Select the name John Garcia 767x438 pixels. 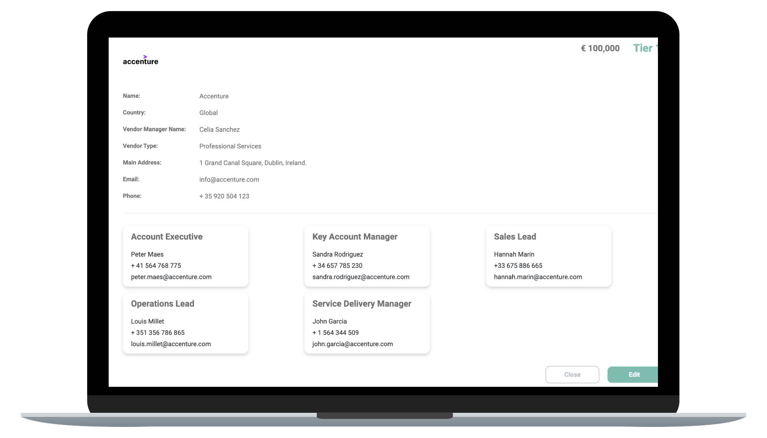(330, 321)
